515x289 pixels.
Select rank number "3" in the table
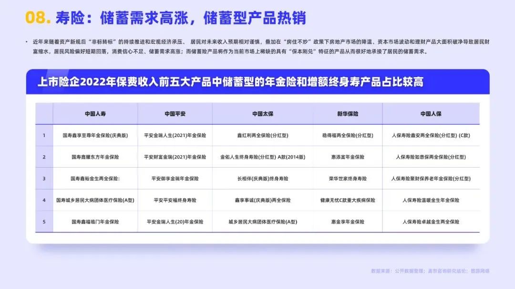pyautogui.click(x=44, y=179)
